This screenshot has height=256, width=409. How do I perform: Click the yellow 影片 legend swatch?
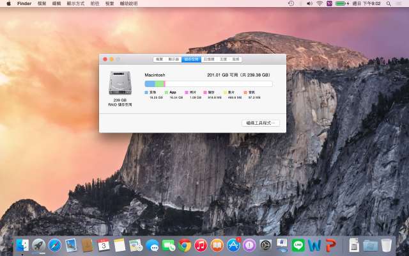[226, 92]
